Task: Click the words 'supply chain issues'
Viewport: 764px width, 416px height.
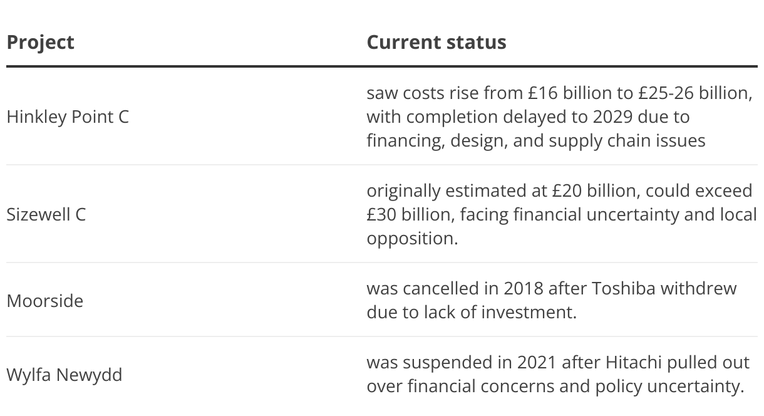Action: (x=627, y=140)
